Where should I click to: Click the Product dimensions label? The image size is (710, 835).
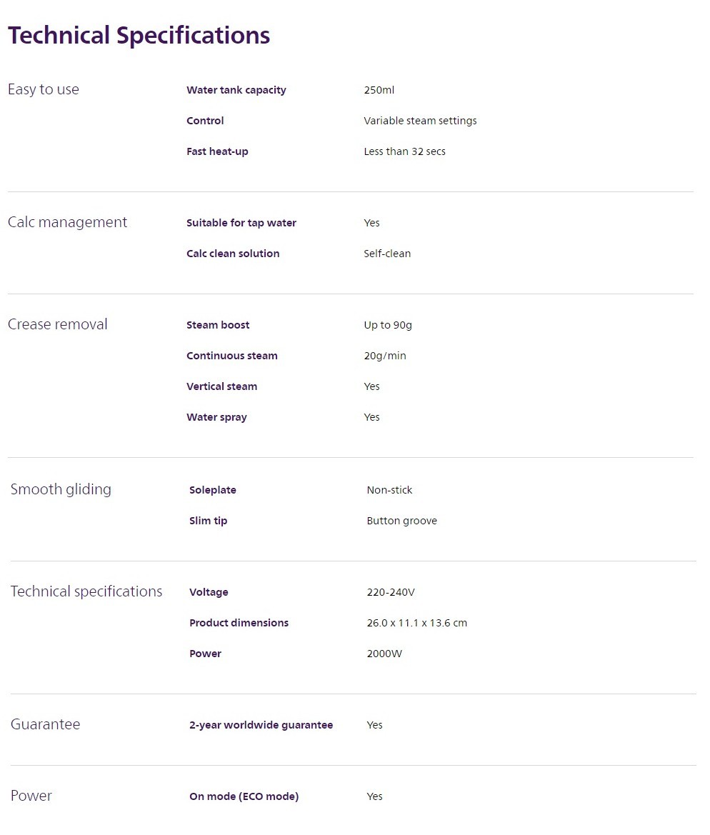point(239,623)
